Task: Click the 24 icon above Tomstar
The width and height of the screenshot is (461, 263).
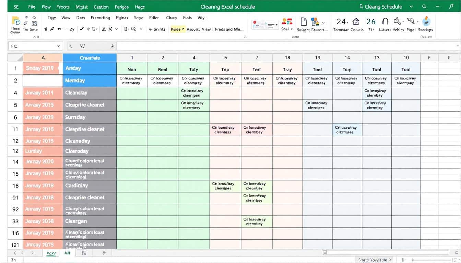Action: tap(342, 22)
